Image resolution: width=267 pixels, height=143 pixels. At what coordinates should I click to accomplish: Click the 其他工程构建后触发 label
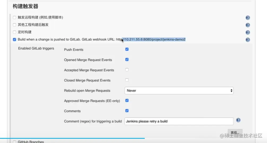tap(33, 25)
